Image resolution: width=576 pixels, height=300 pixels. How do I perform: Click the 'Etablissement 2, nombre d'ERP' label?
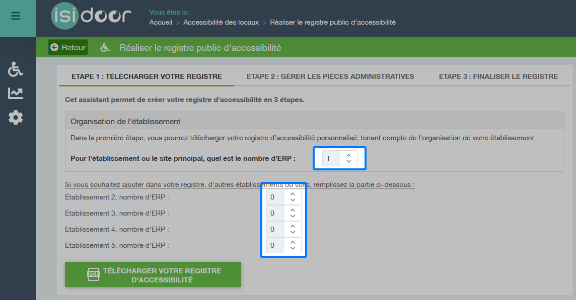[x=117, y=197]
